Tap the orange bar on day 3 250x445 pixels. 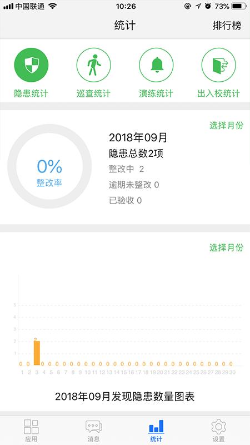(37, 353)
